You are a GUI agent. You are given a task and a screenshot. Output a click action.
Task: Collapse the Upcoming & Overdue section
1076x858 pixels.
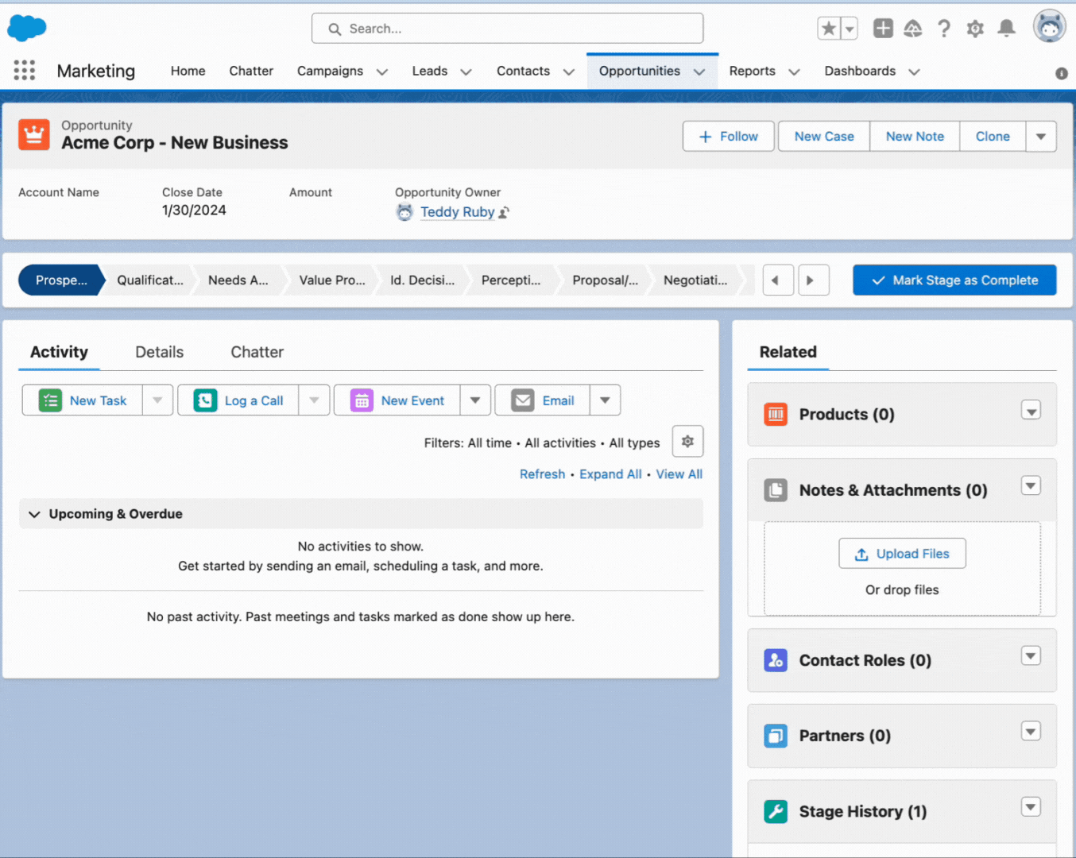(34, 513)
